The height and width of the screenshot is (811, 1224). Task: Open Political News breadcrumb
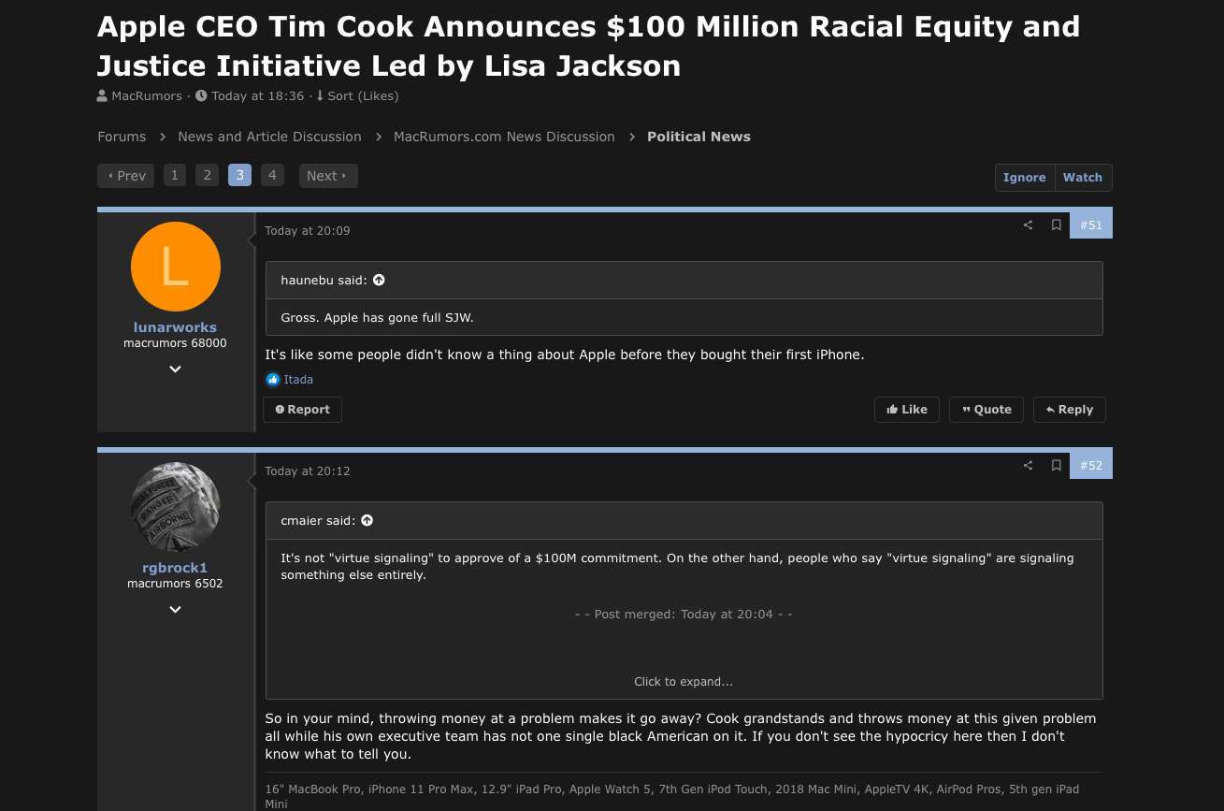point(698,137)
